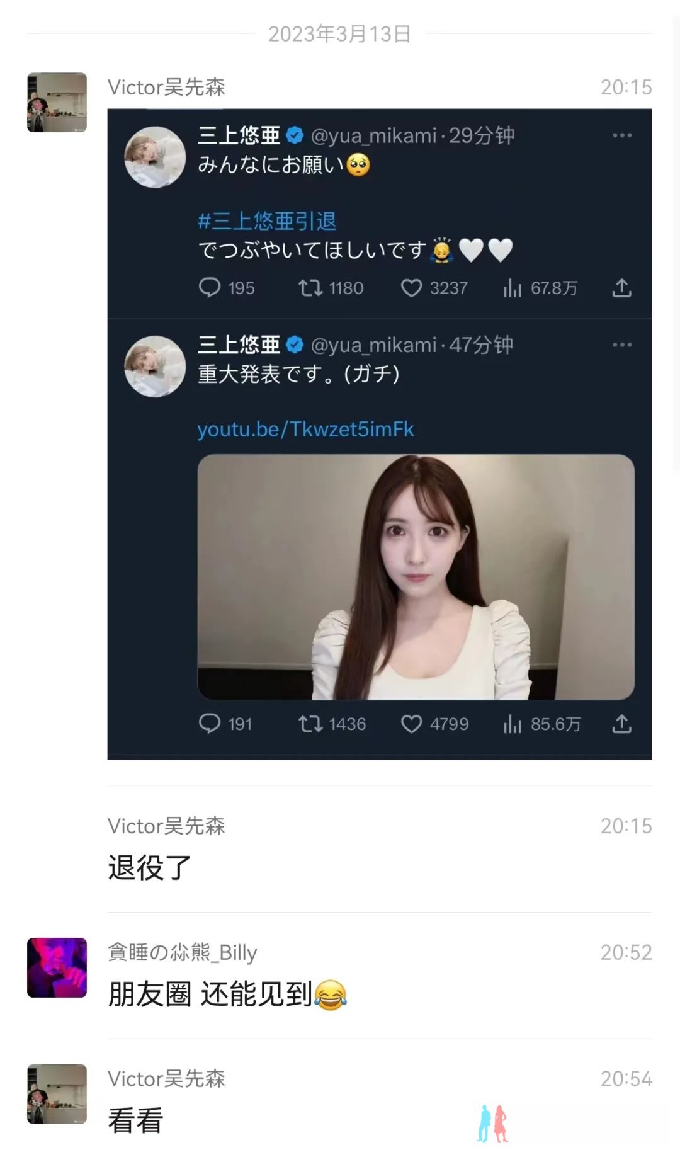The image size is (680, 1157).
Task: Tap share icon on the second tweet
Action: pos(621,724)
